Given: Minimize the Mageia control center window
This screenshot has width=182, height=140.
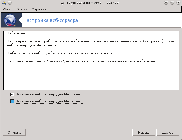Looking at the screenshot, I should (166, 3).
